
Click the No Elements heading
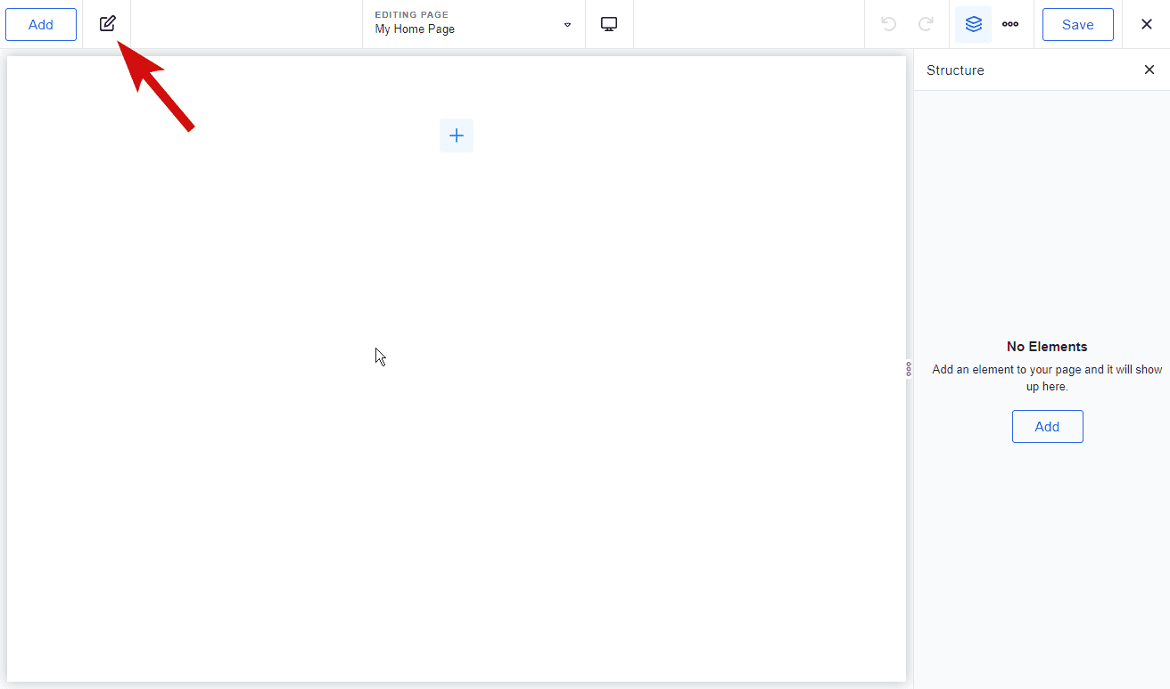click(x=1047, y=347)
